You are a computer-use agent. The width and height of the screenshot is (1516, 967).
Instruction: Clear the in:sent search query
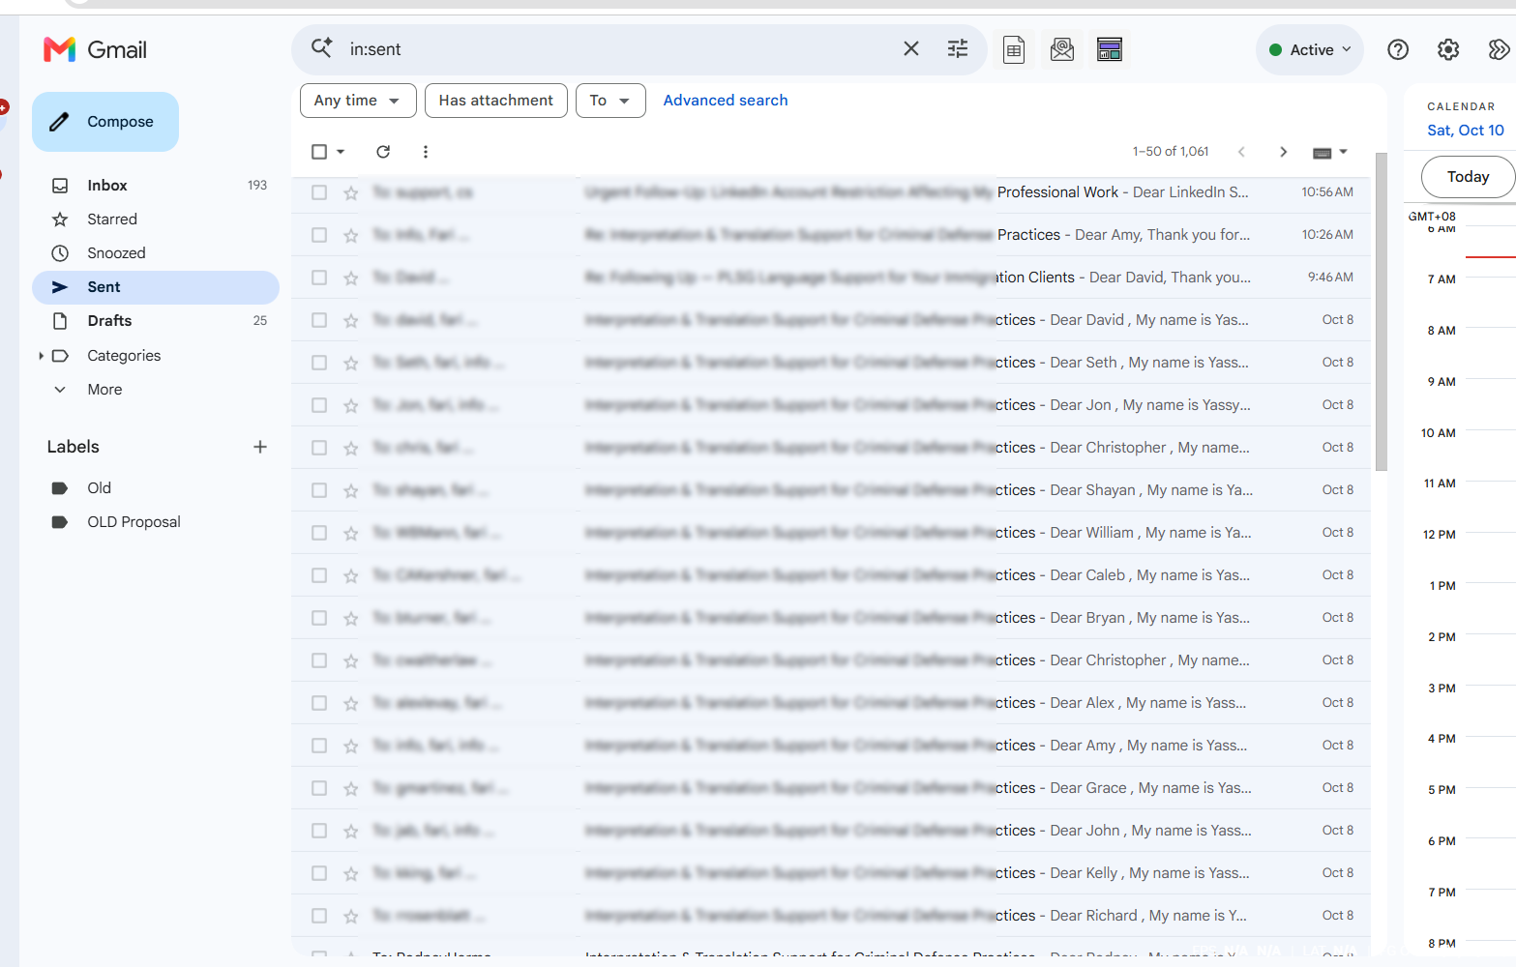click(910, 48)
